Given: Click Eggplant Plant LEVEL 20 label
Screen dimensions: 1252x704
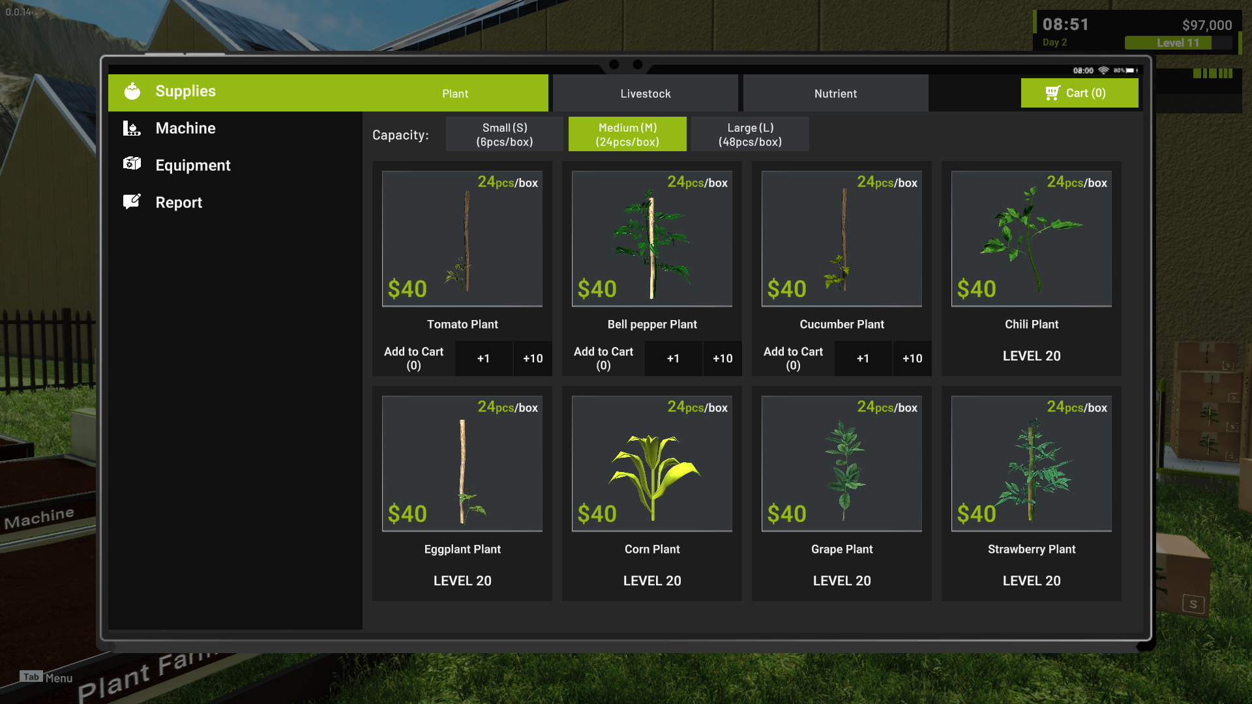Looking at the screenshot, I should (x=462, y=581).
